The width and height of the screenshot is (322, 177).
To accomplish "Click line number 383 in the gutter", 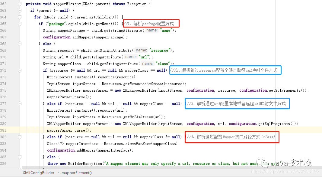I will point(3,143).
